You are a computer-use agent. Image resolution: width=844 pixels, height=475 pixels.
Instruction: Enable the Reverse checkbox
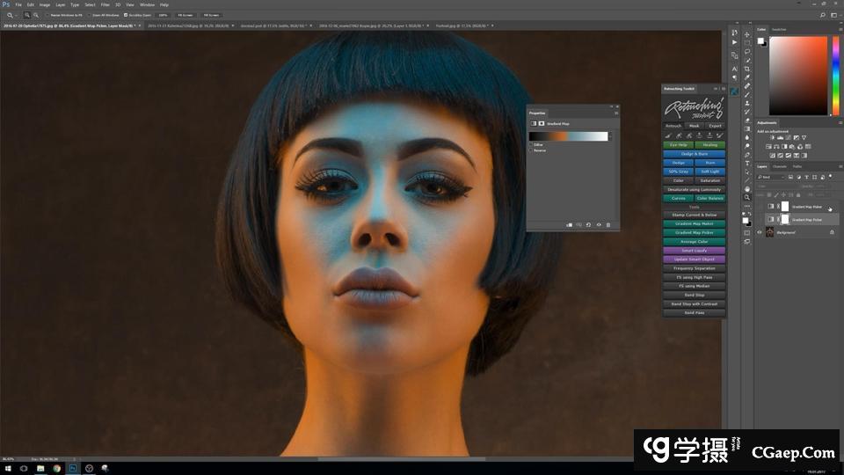[531, 150]
